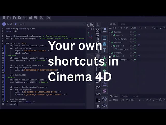Lock the Attributes manager with padlock icon

point(157,100)
